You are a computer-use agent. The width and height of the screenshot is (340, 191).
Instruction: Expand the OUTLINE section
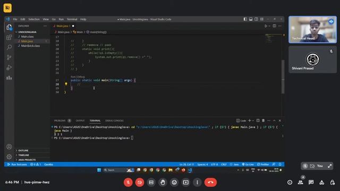click(23, 150)
